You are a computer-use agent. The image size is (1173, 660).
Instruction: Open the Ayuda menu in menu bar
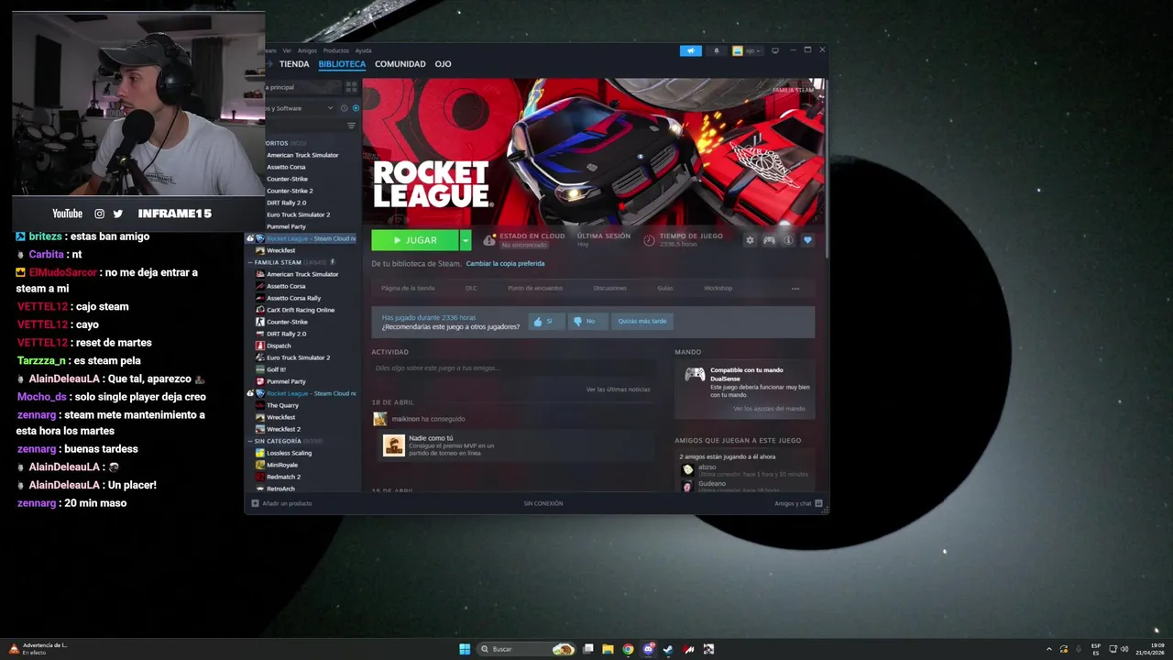[364, 50]
